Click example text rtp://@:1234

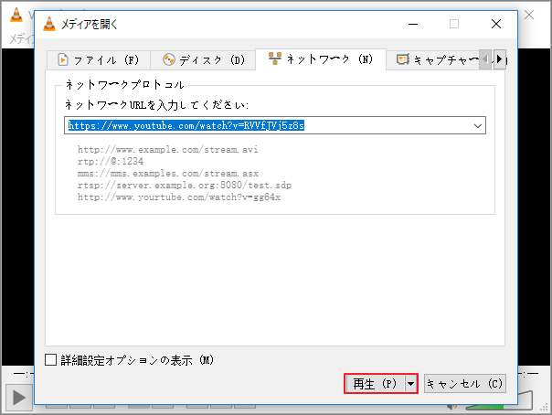tap(111, 162)
